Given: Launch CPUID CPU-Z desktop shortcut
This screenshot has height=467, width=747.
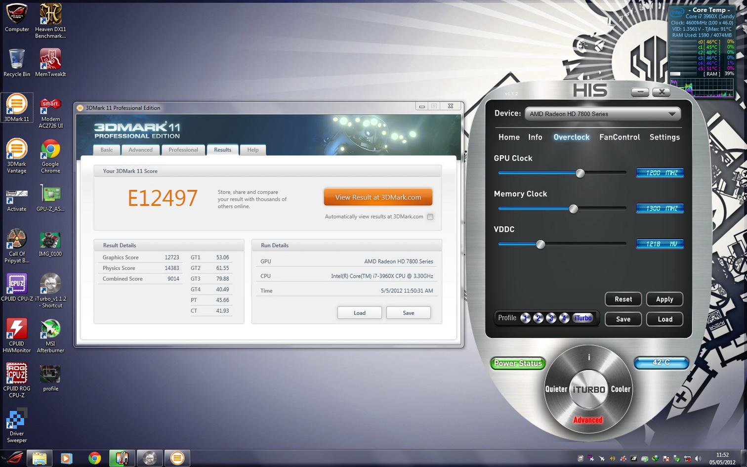Looking at the screenshot, I should click(17, 288).
